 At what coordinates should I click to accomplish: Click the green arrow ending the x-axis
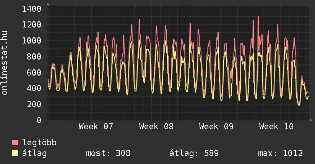coord(311,120)
